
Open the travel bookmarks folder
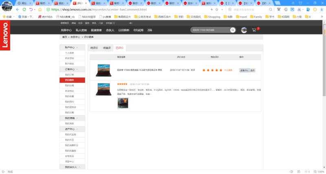click(x=241, y=17)
